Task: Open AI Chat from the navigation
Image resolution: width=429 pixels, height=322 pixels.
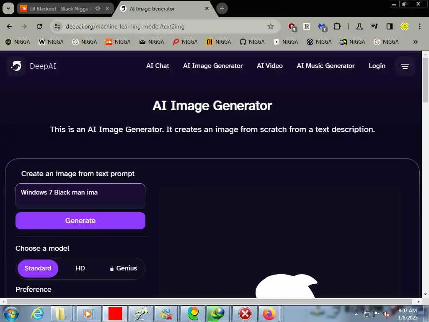Action: pos(158,66)
